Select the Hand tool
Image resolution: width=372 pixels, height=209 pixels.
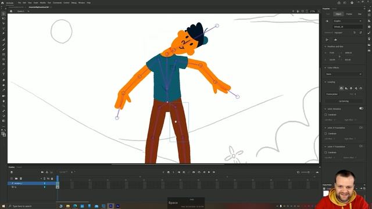click(x=3, y=101)
